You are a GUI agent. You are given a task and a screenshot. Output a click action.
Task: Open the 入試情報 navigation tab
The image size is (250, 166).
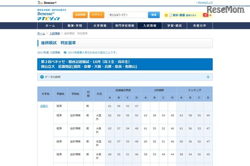click(150, 26)
